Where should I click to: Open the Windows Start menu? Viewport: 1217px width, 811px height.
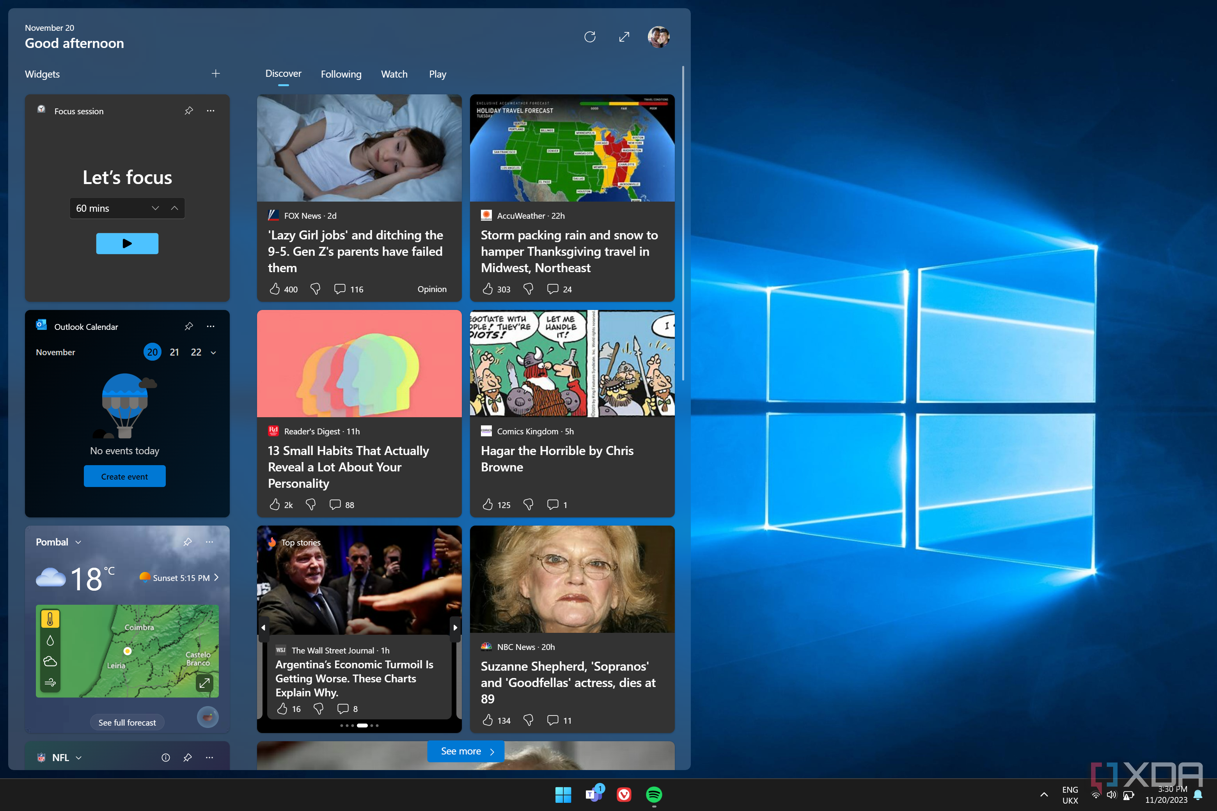pyautogui.click(x=563, y=795)
